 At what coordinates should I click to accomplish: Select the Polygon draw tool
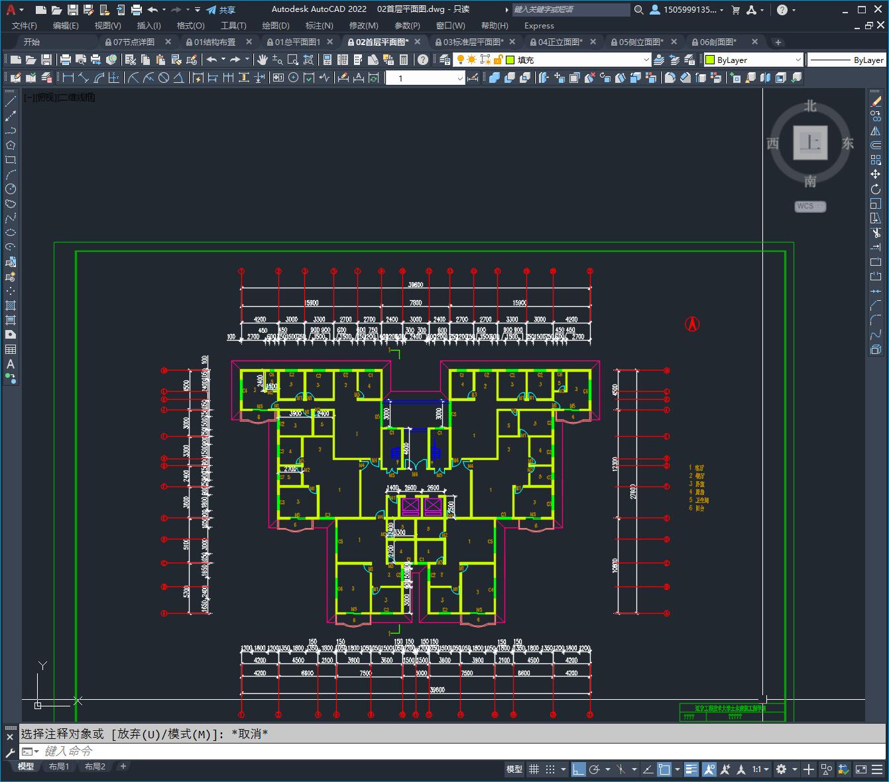click(11, 145)
